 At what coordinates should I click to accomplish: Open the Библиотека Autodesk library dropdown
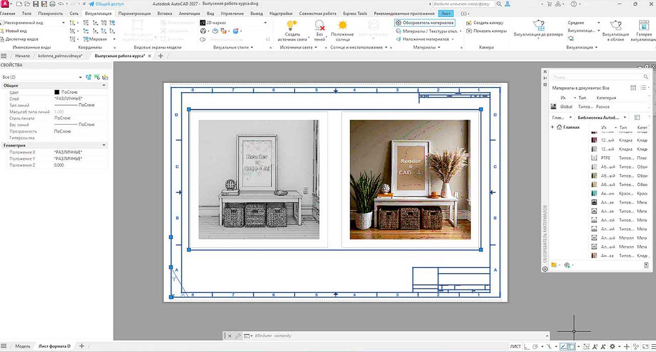(602, 117)
